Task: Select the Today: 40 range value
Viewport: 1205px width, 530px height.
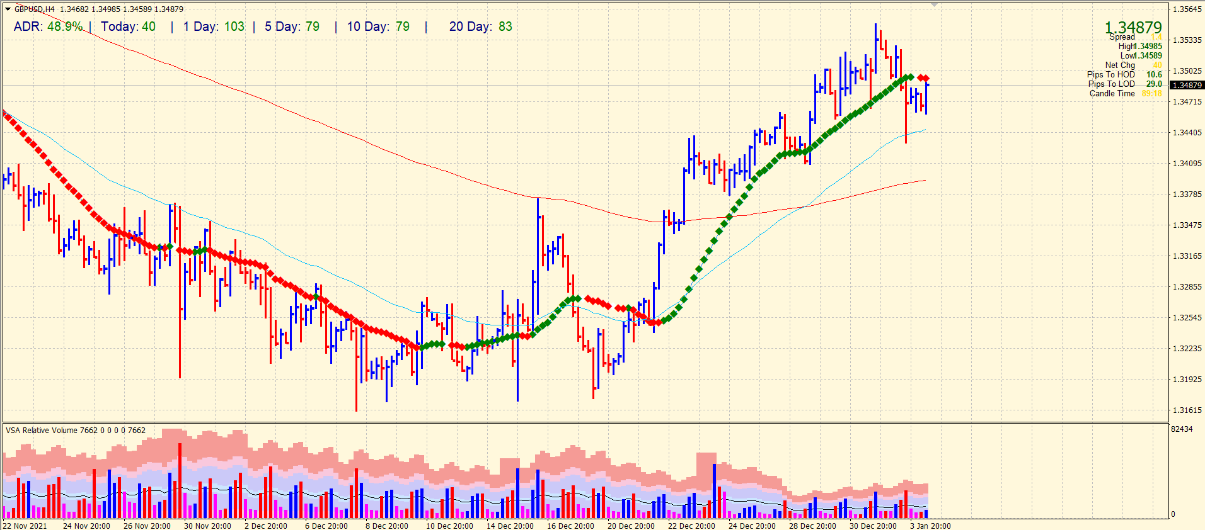Action: [128, 26]
